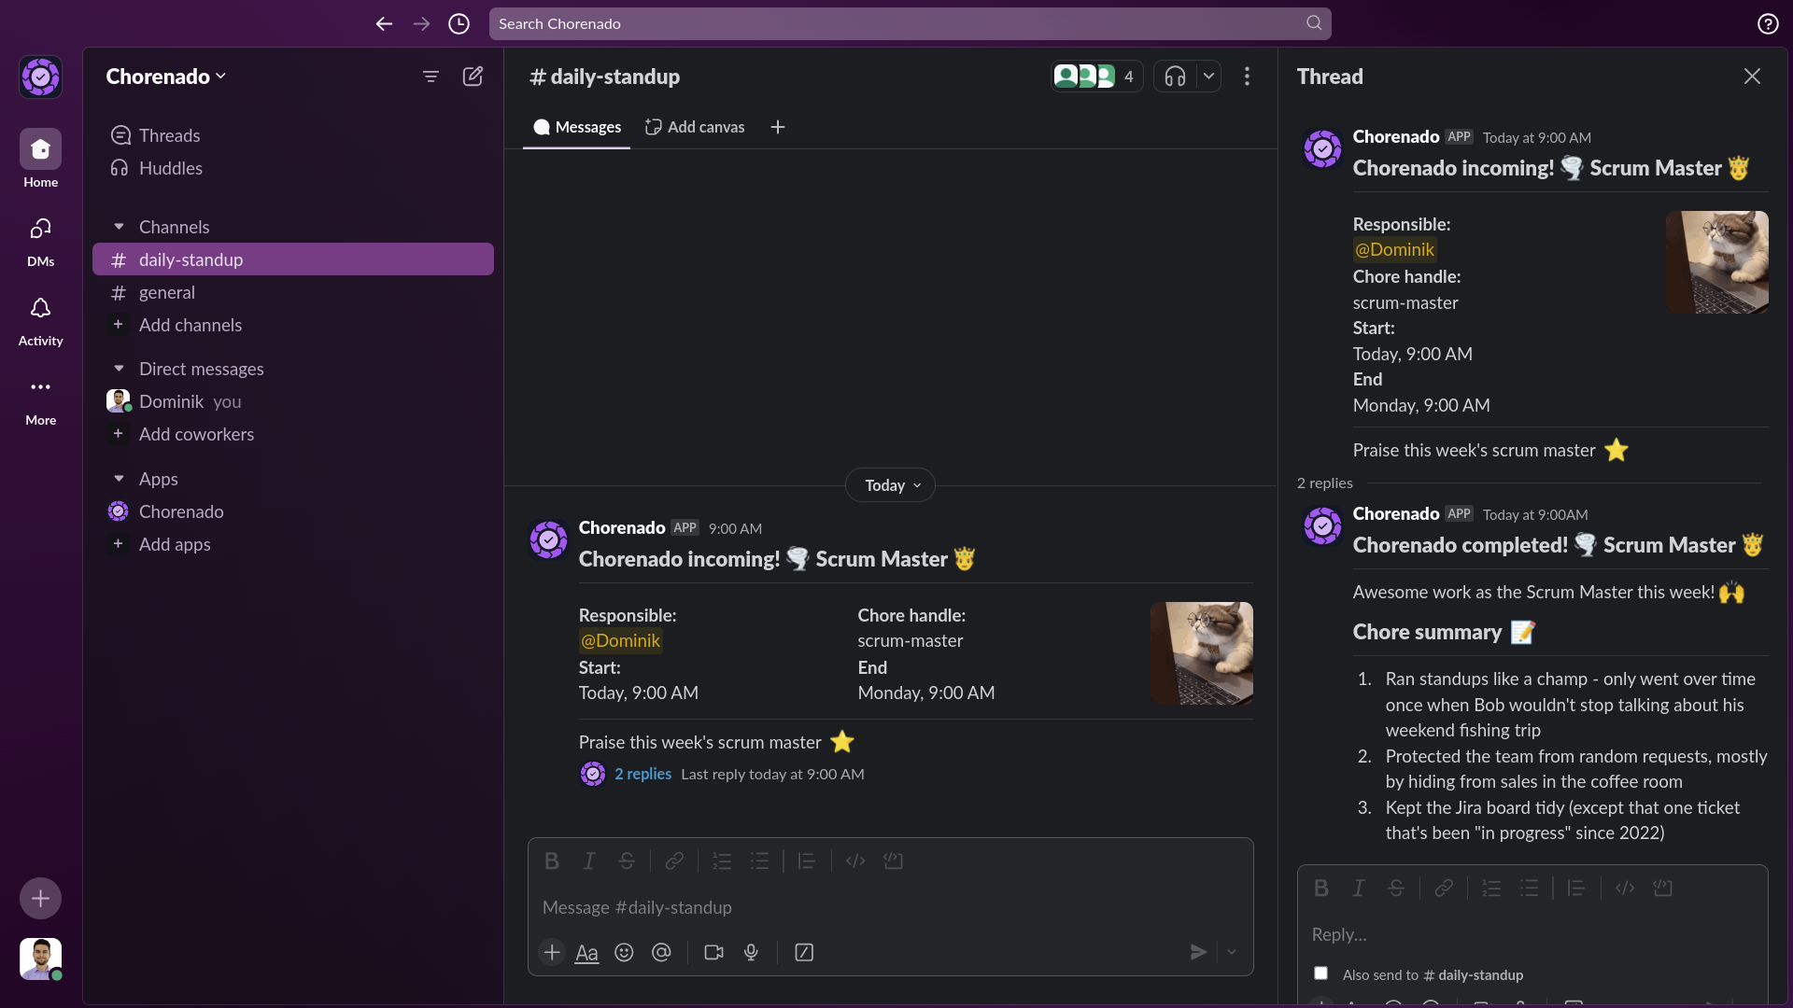The image size is (1793, 1008).
Task: Toggle the Aa formatting bar in the composer
Action: click(x=586, y=953)
